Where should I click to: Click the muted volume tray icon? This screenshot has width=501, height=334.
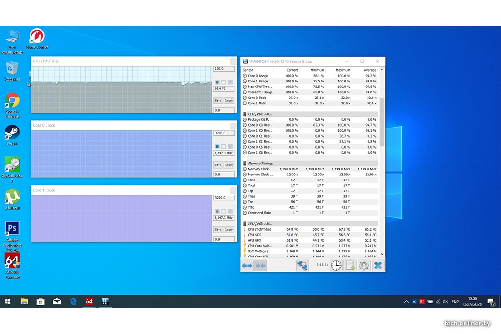[445, 301]
